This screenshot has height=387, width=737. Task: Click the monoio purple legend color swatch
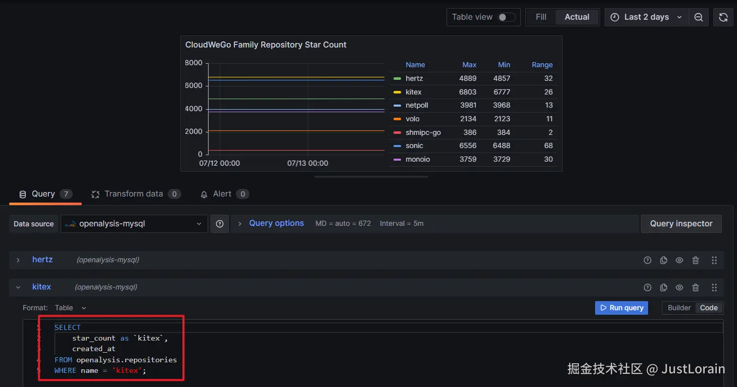pos(397,160)
